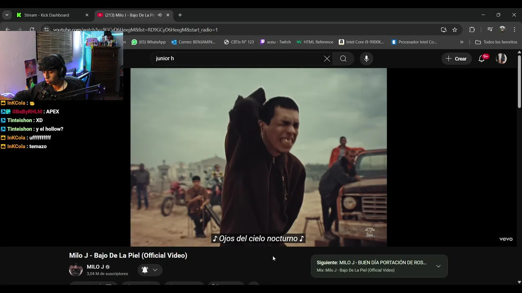
Task: Open a new browser tab
Action: click(x=180, y=15)
